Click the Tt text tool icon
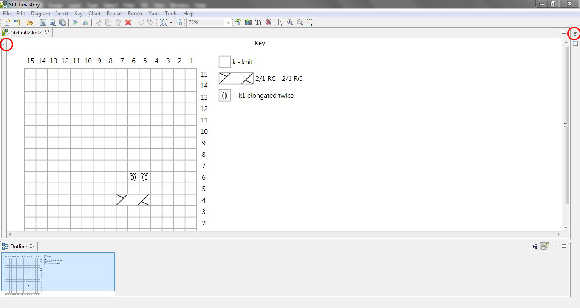The height and width of the screenshot is (308, 580). tap(258, 22)
